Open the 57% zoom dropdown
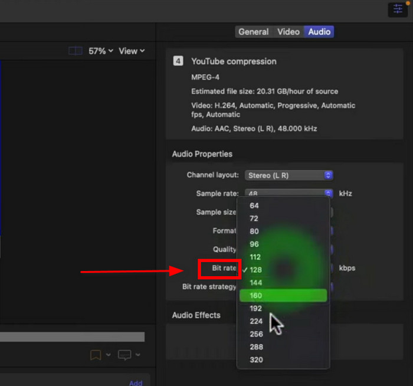This screenshot has height=386, width=413. point(101,51)
